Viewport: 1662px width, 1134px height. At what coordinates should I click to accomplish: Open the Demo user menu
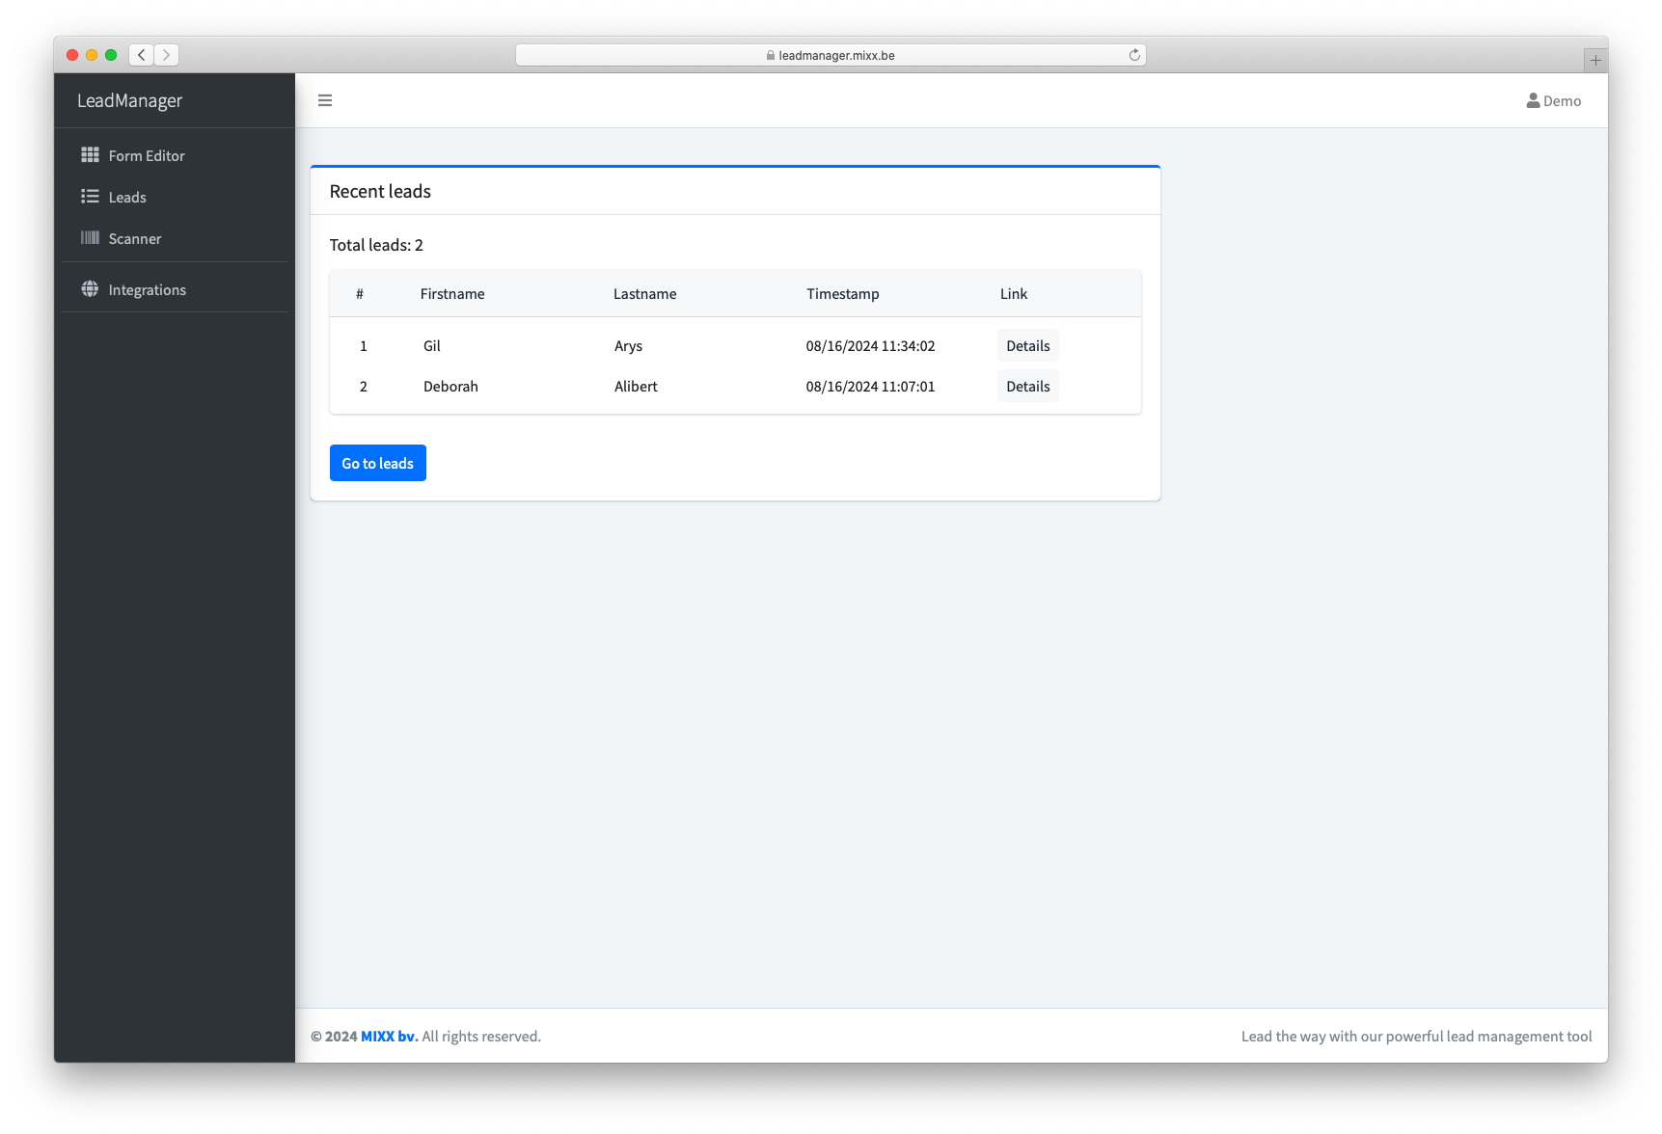pos(1554,100)
